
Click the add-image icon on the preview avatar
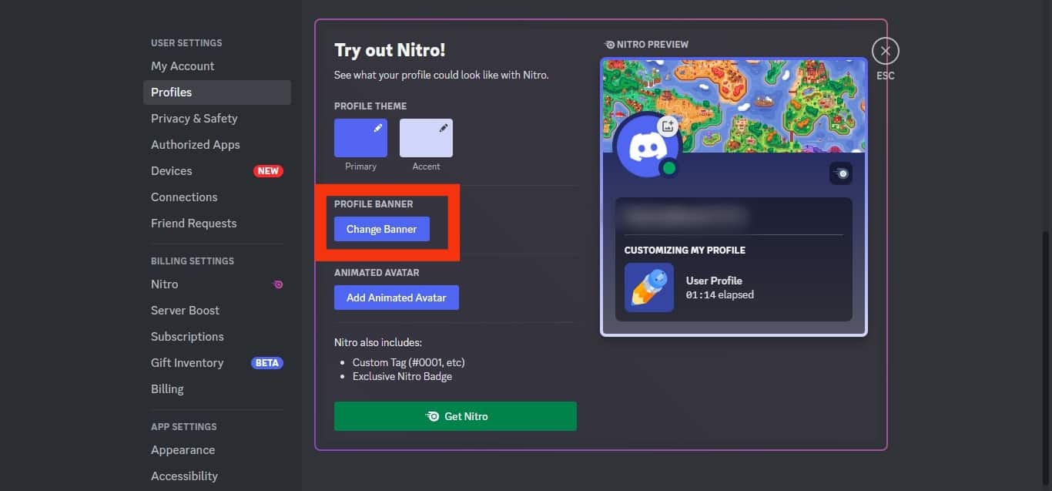click(x=668, y=125)
